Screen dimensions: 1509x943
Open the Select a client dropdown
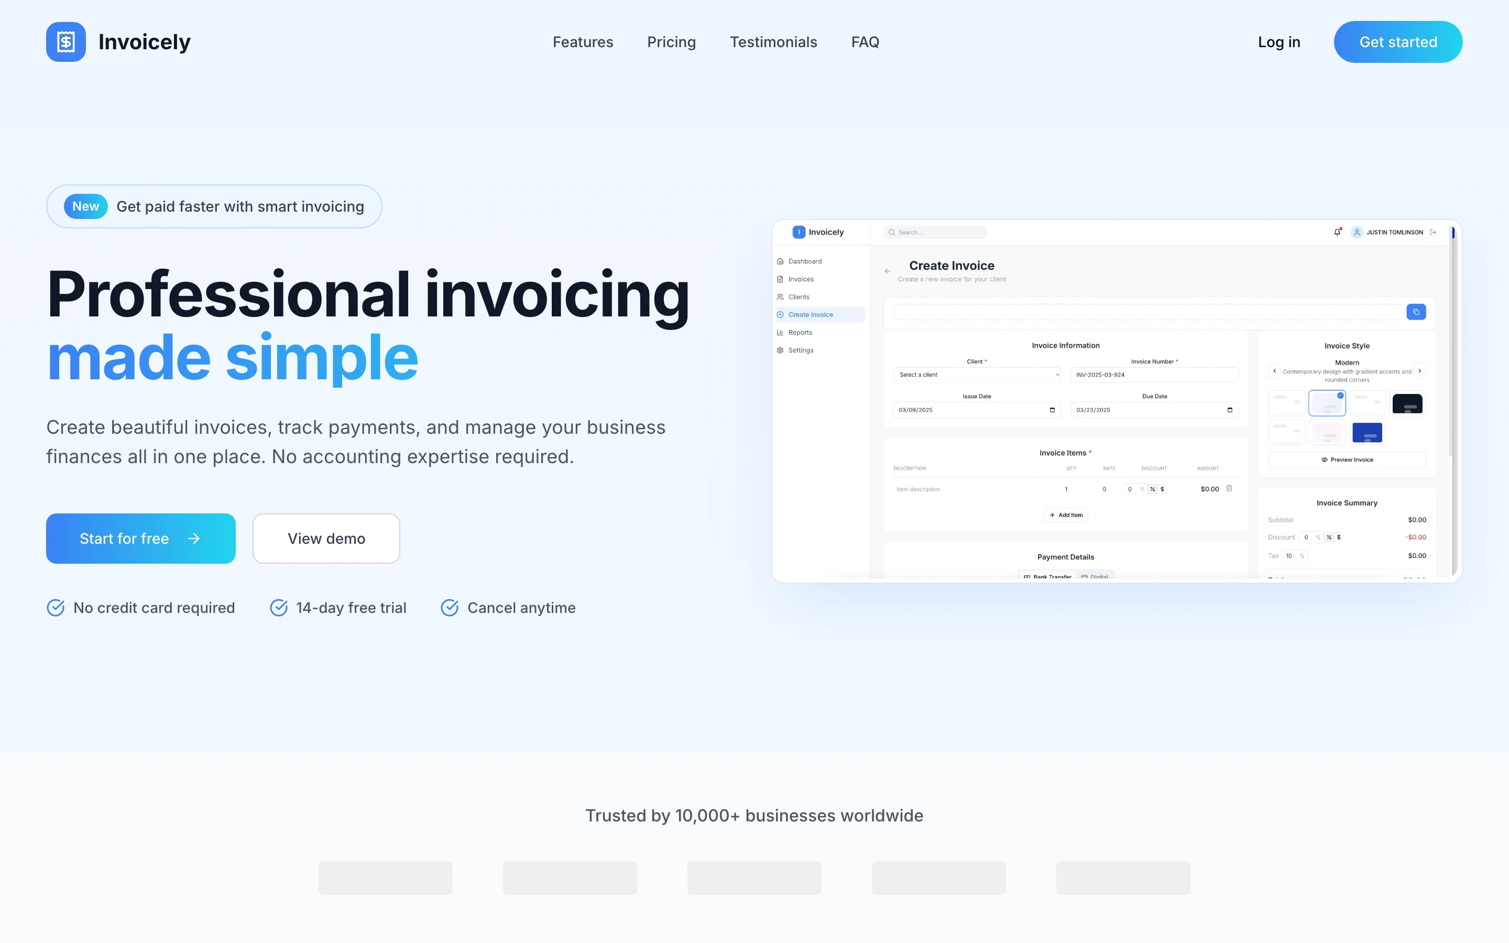pos(977,375)
